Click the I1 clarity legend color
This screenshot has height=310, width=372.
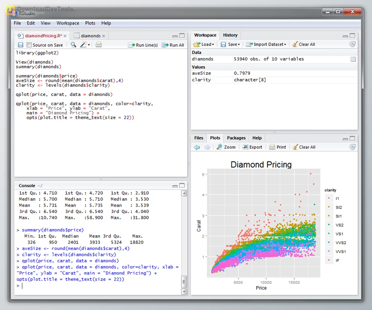(329, 199)
